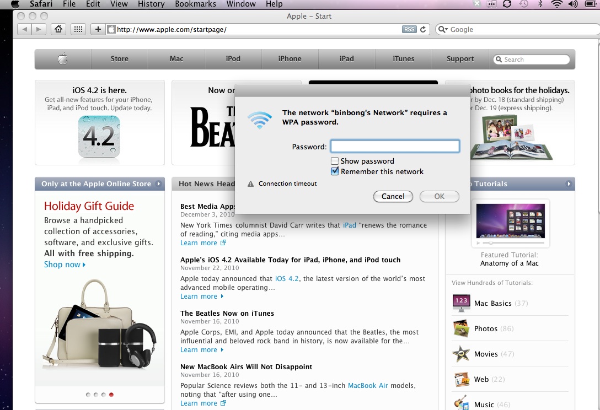Select the red carousel dot
Screen dimensions: 600x410
pos(111,395)
